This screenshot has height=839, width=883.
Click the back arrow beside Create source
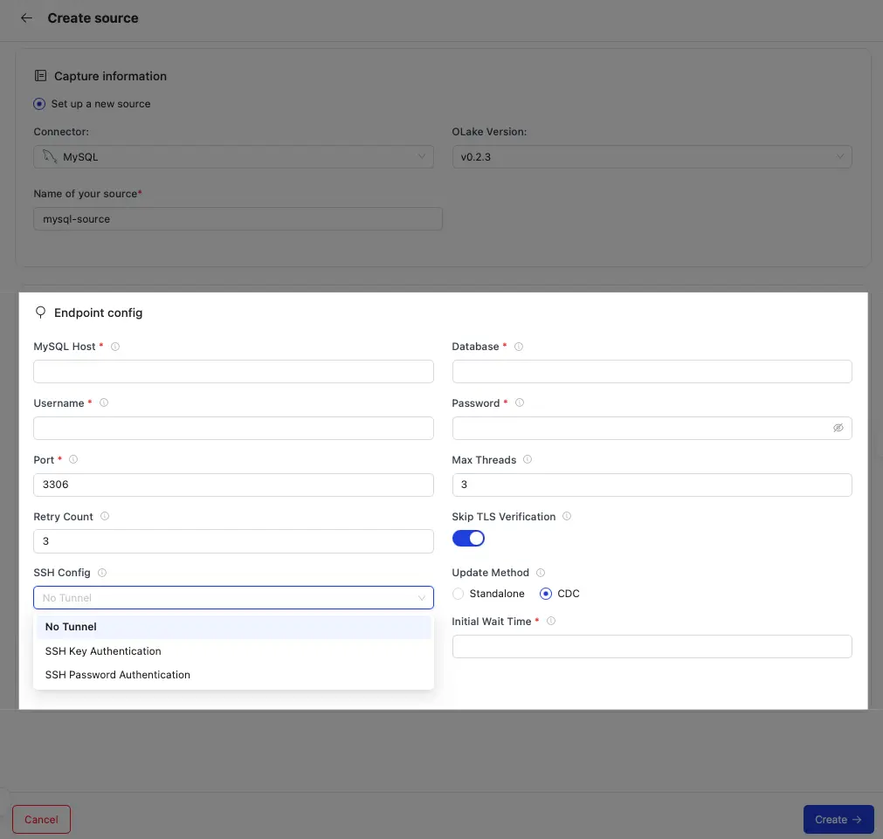pos(26,18)
